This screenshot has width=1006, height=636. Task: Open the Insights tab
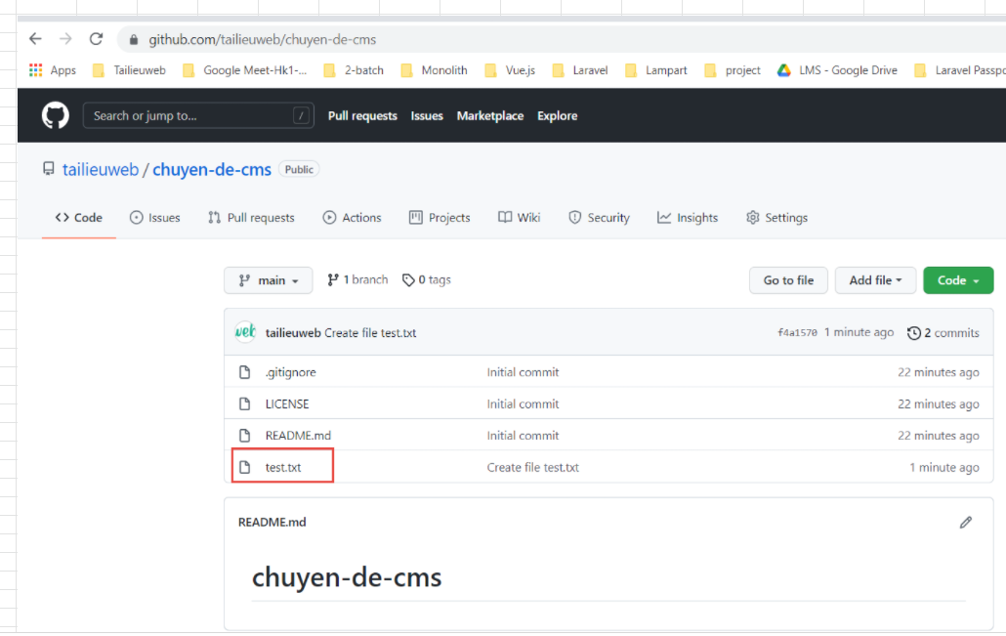(688, 218)
